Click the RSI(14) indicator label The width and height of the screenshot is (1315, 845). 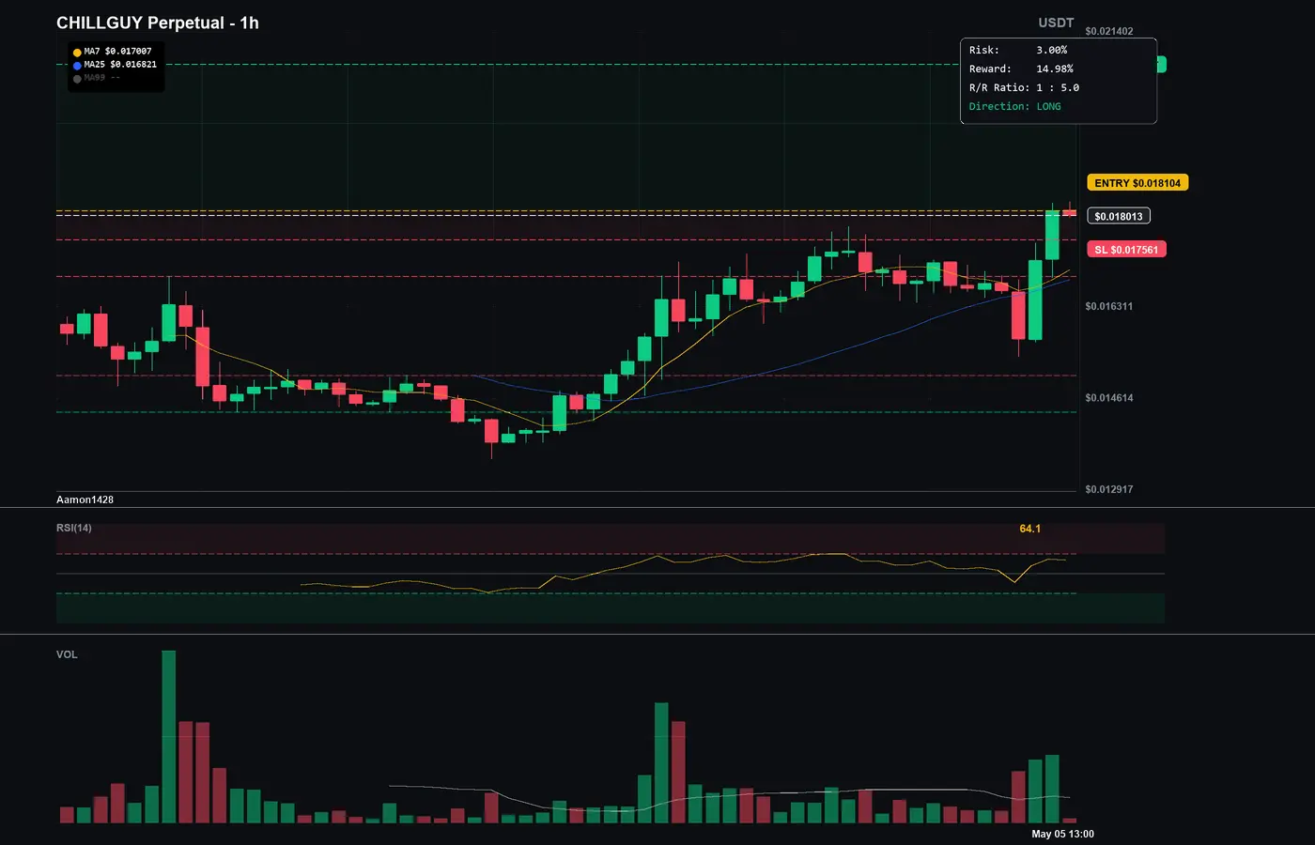coord(74,528)
